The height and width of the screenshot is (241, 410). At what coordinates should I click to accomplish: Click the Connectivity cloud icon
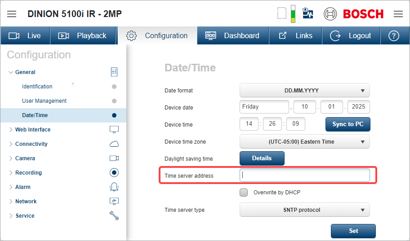[114, 144]
